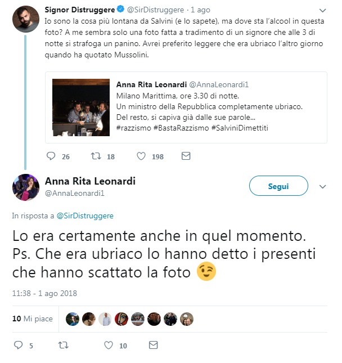
Task: Like Anna Rita Leonardi's reply with 10 likes
Action: [x=109, y=345]
